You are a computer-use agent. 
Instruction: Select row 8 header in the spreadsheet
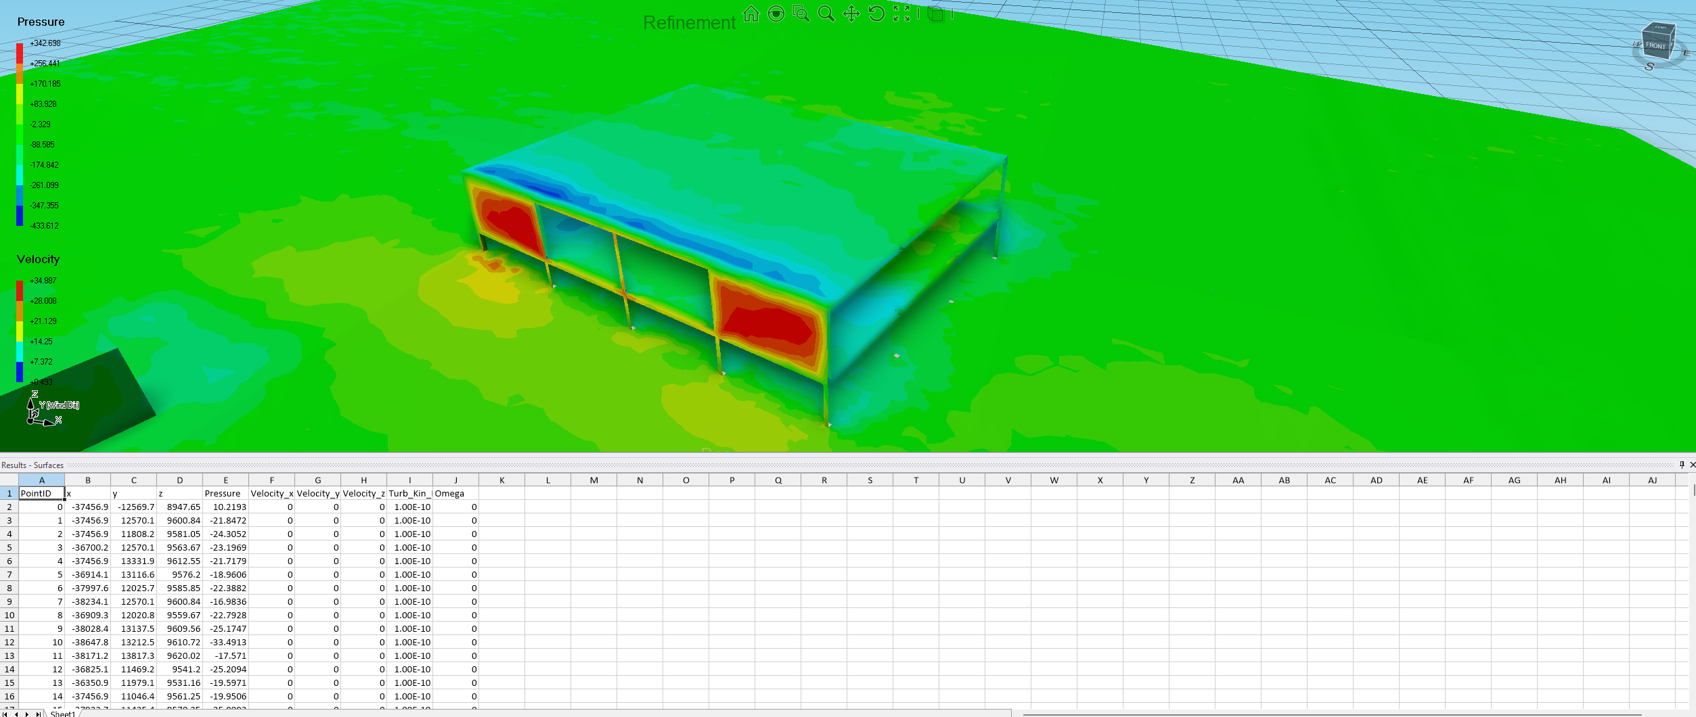point(9,588)
